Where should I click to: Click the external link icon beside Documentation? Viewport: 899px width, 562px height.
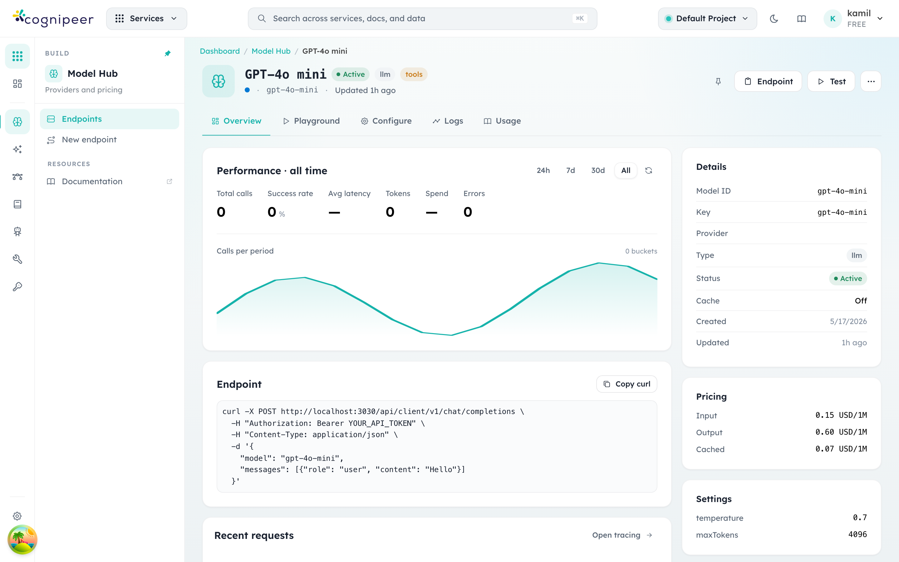(169, 181)
